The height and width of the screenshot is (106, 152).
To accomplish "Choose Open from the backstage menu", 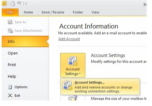I will [x=13, y=53].
